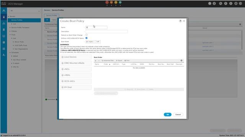Open the SAN section in left navigation bar
The image size is (245, 137).
coord(4,30)
